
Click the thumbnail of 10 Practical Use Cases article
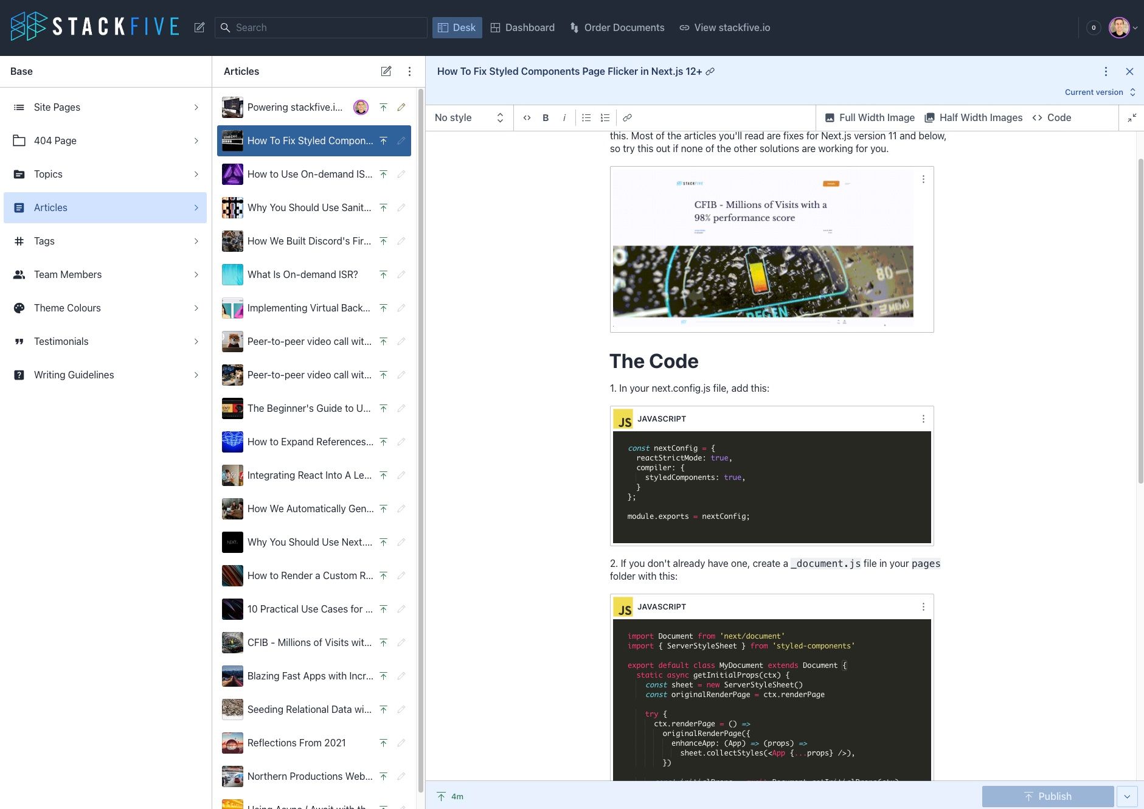coord(232,609)
